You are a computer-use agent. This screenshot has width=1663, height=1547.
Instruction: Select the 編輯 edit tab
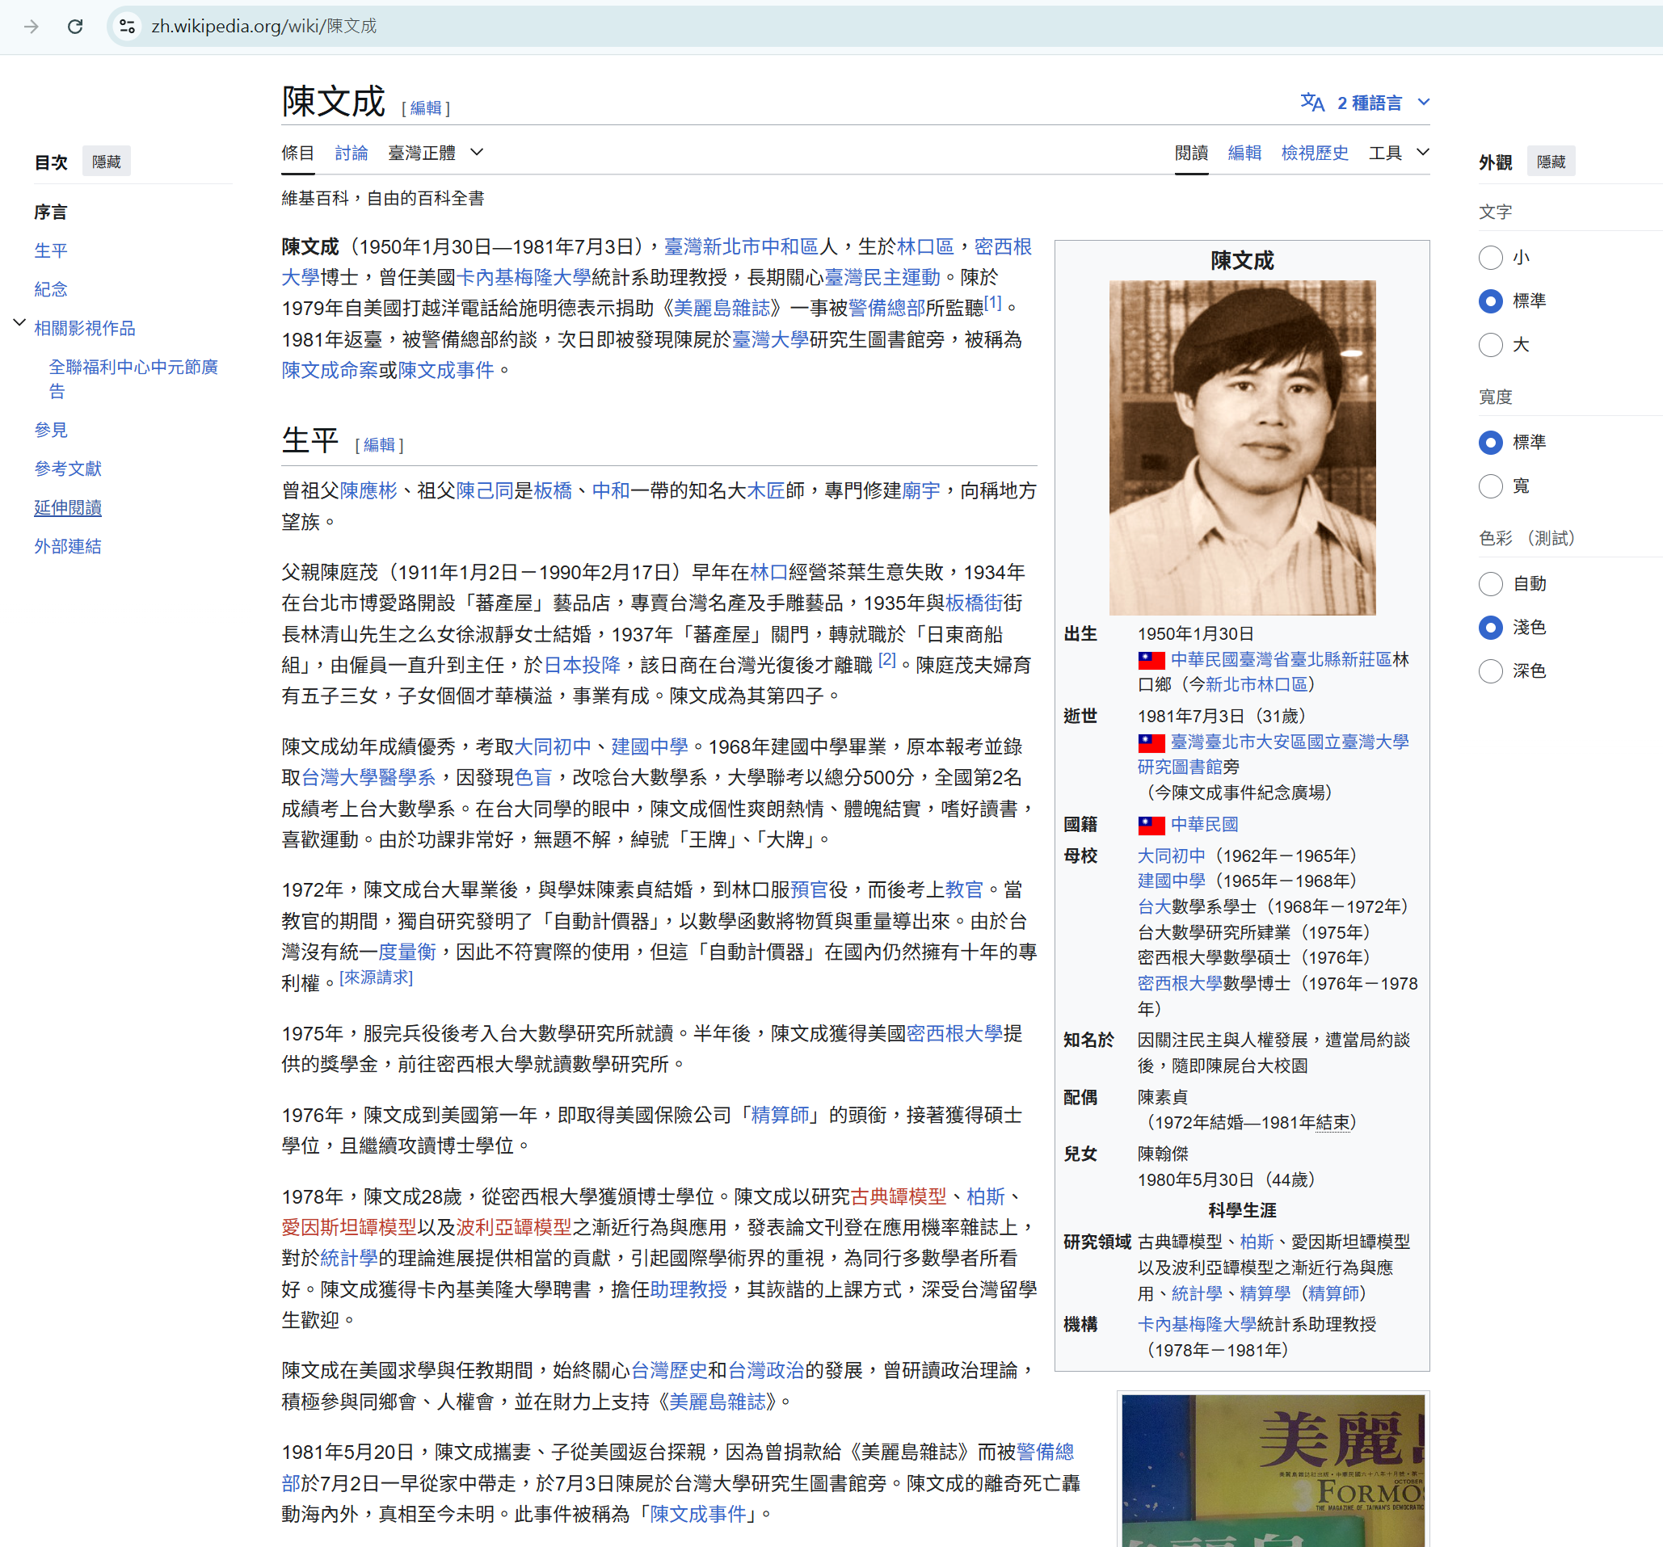(x=1244, y=153)
